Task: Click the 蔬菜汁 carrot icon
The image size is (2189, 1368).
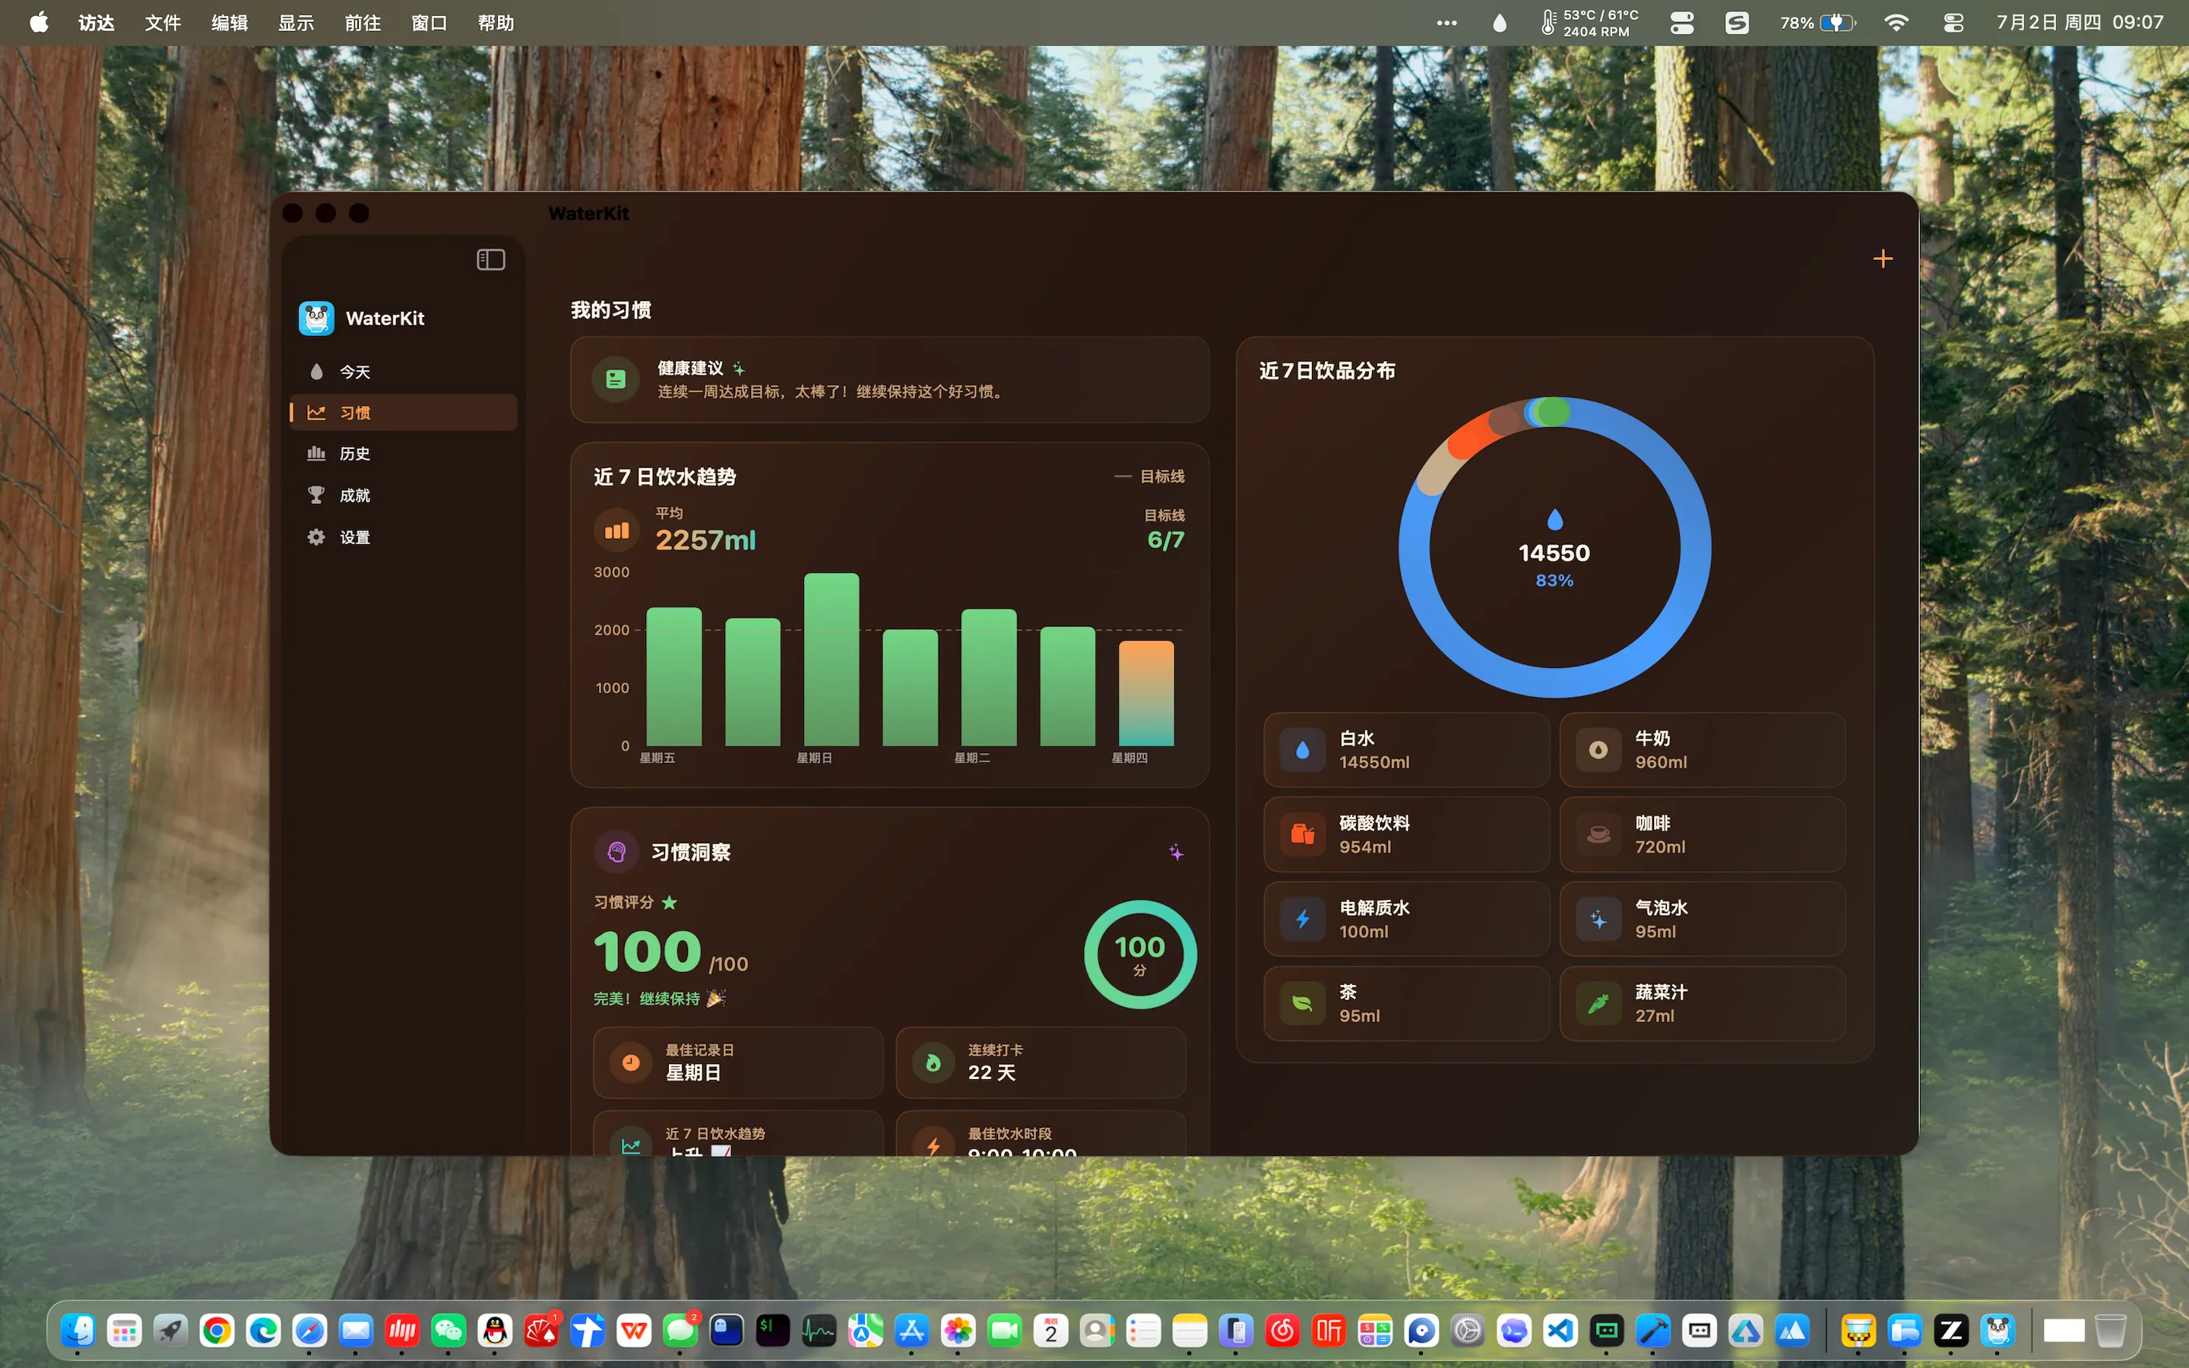Action: pyautogui.click(x=1598, y=1003)
